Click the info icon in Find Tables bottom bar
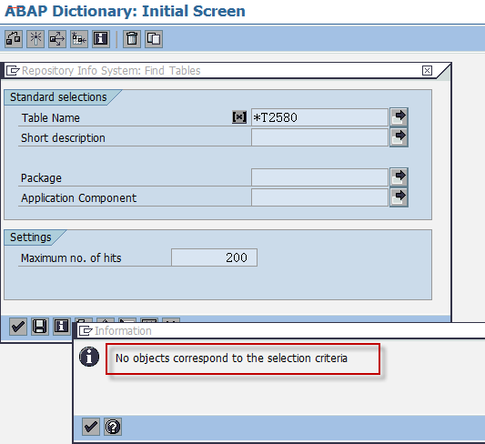 [x=62, y=327]
